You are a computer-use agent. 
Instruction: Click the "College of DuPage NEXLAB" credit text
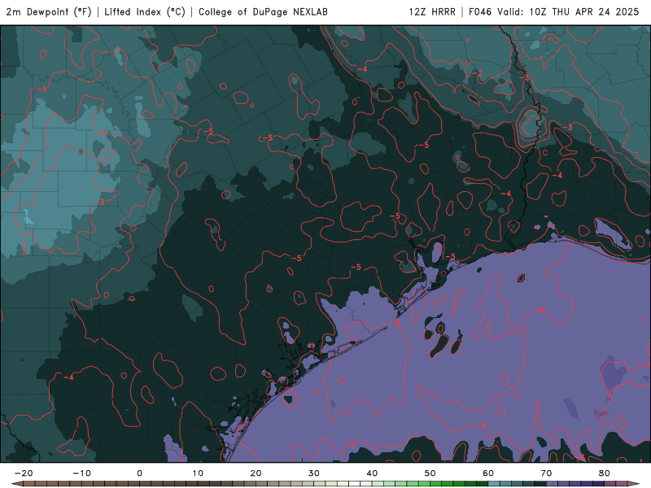tap(263, 11)
